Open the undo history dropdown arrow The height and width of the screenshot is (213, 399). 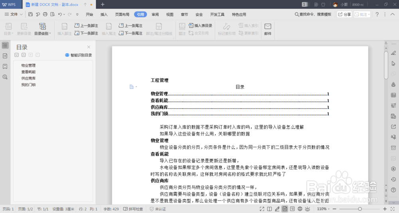[64, 14]
